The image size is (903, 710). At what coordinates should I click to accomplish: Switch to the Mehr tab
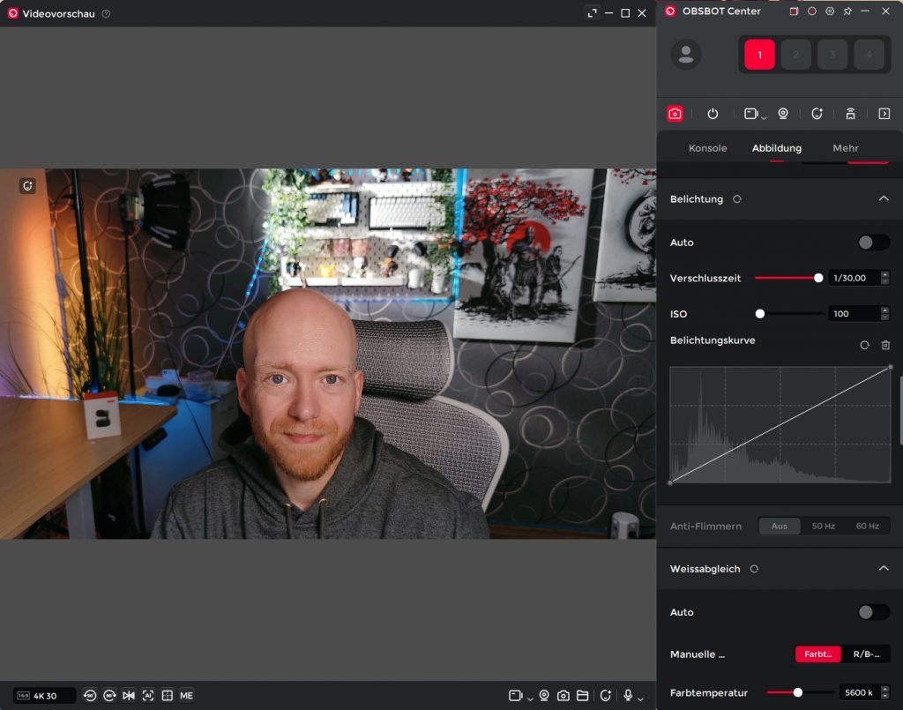845,148
